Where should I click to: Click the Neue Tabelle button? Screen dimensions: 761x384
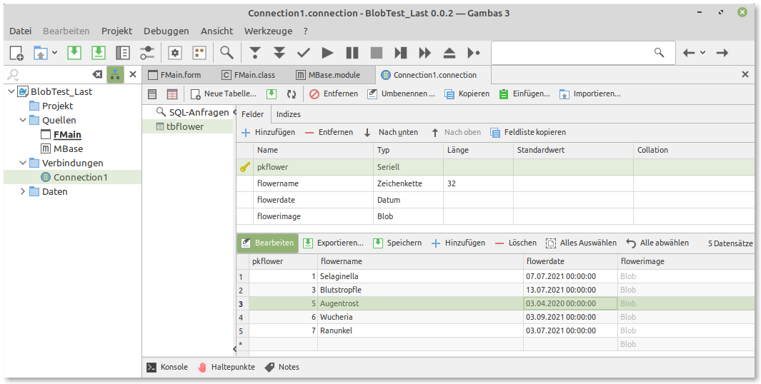click(223, 94)
